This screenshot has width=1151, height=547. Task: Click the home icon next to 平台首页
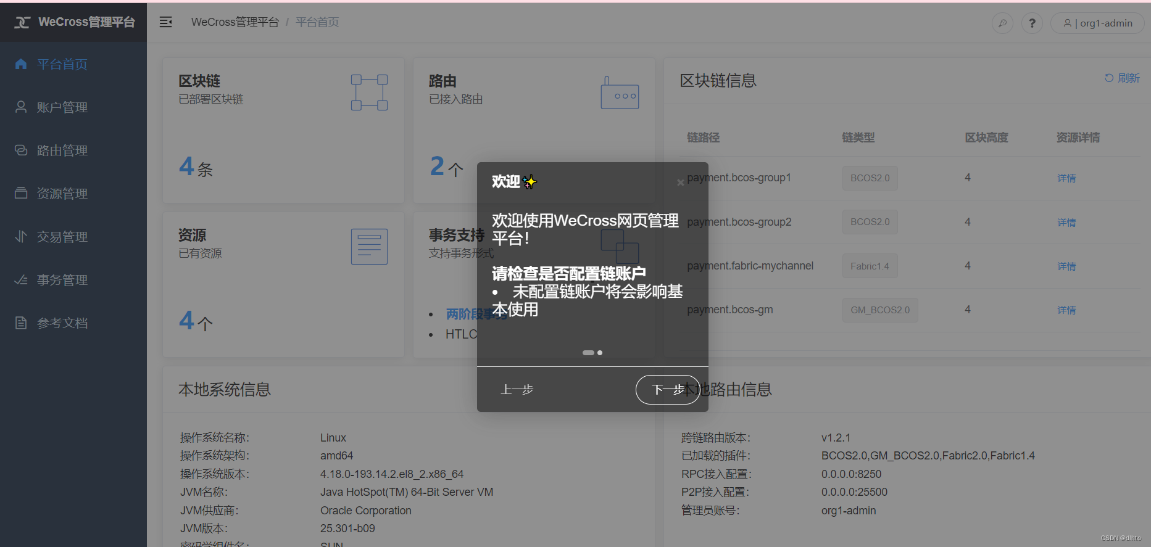pyautogui.click(x=21, y=64)
